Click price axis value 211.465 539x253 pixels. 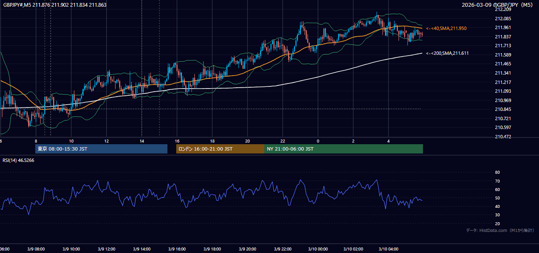(503, 64)
